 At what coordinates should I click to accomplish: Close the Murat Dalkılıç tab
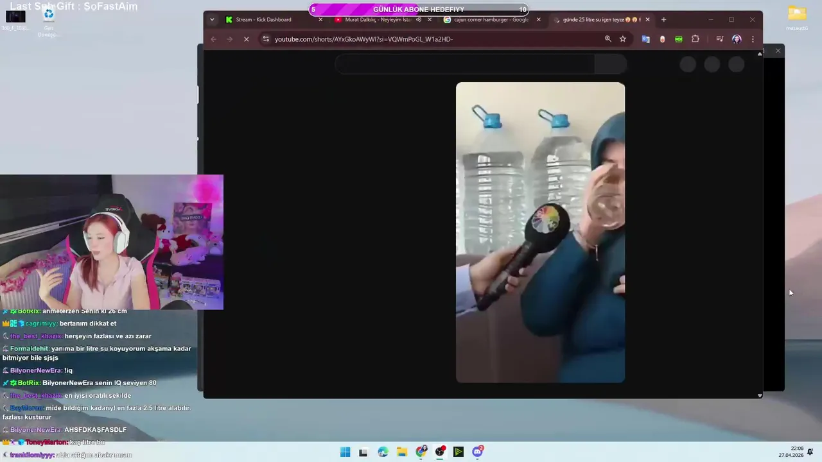click(430, 19)
